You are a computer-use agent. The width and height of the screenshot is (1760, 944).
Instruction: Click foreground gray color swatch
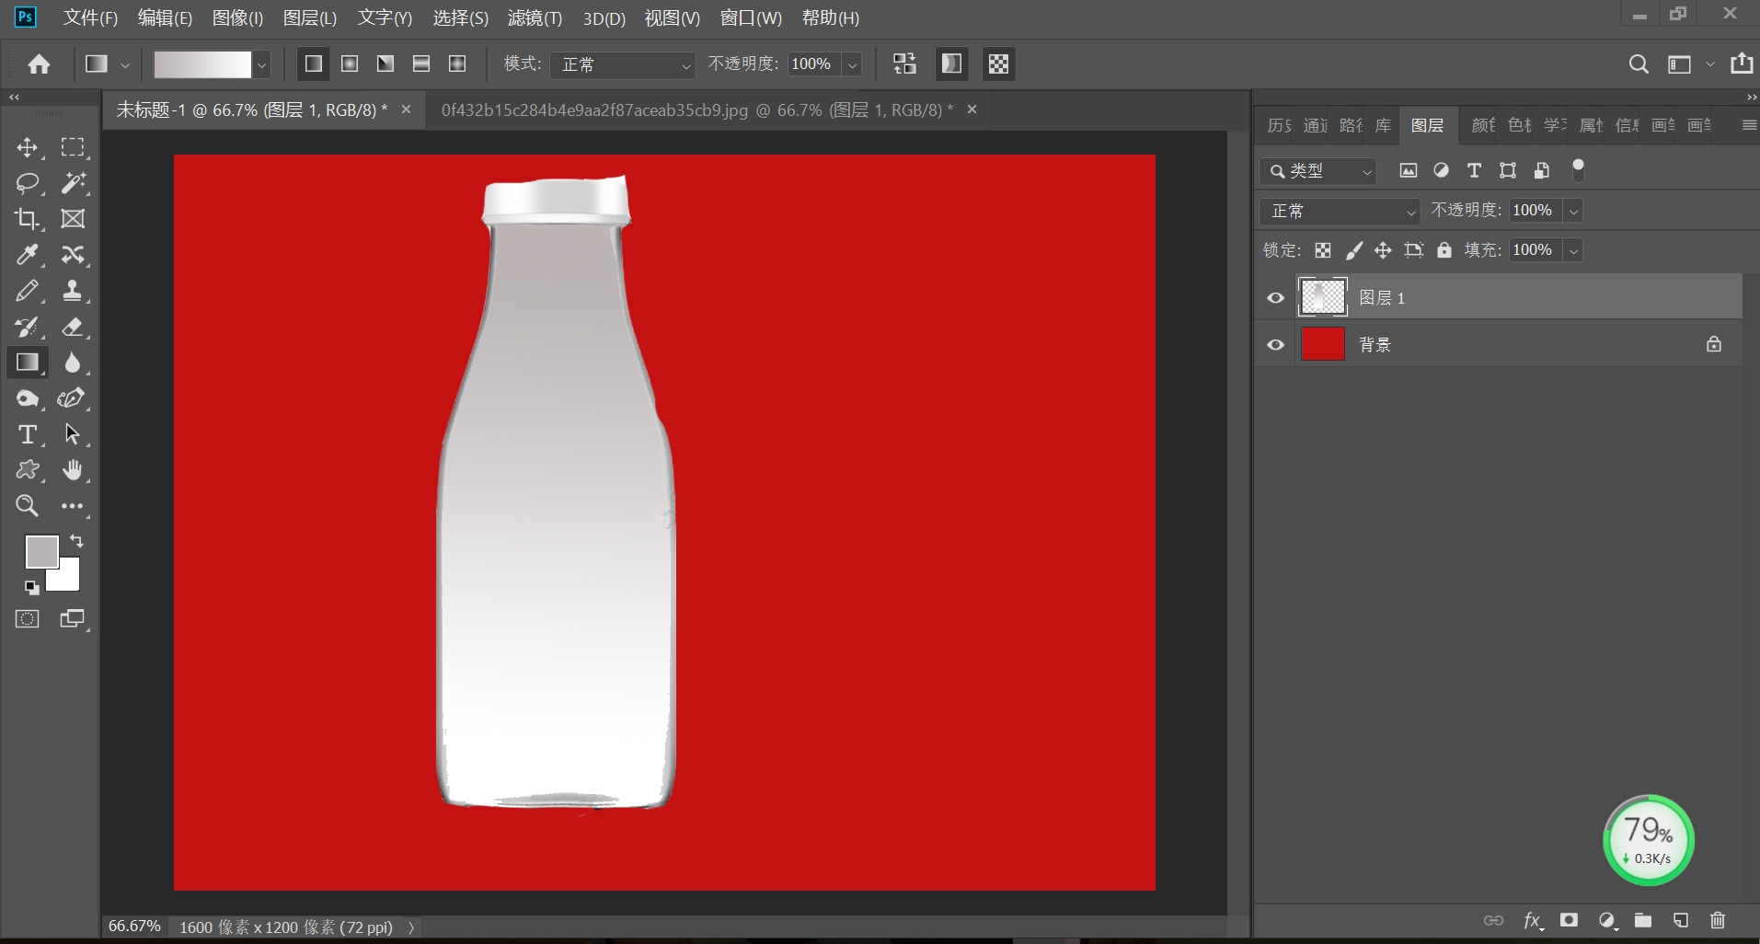pos(40,551)
